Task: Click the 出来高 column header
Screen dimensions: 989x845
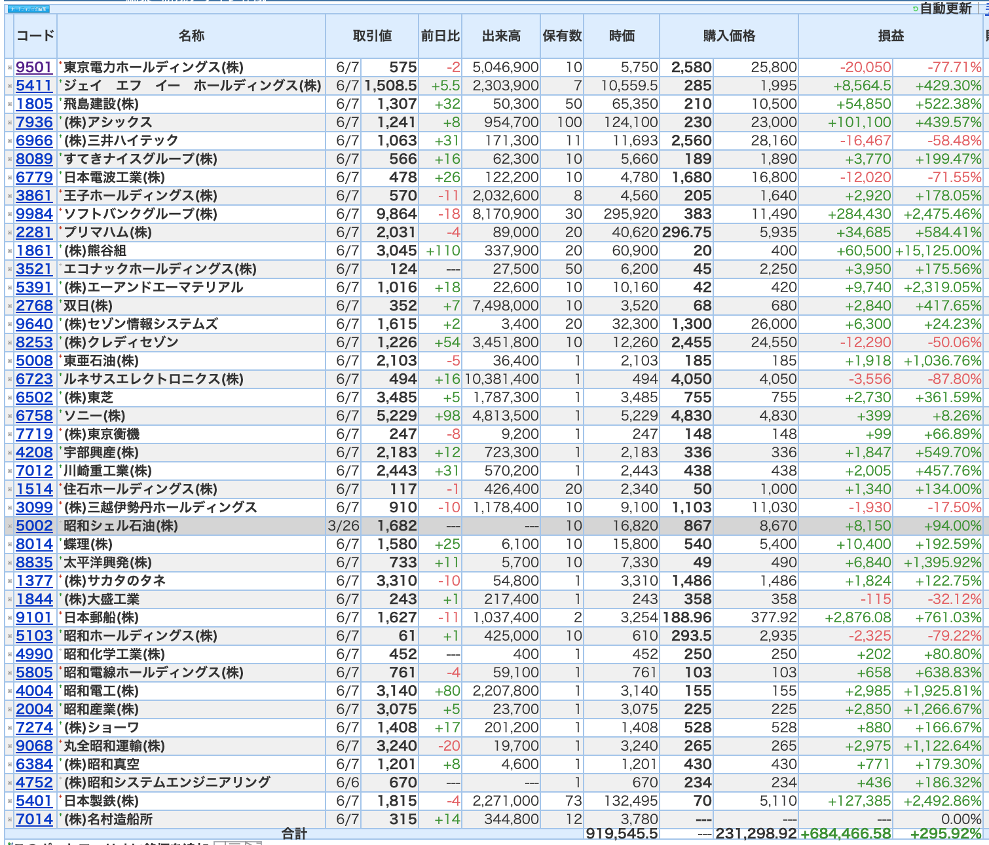Action: 501,36
